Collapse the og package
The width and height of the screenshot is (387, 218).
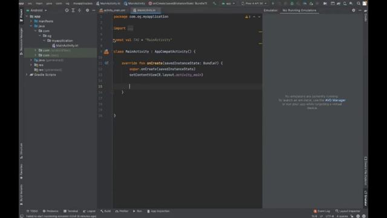40,36
